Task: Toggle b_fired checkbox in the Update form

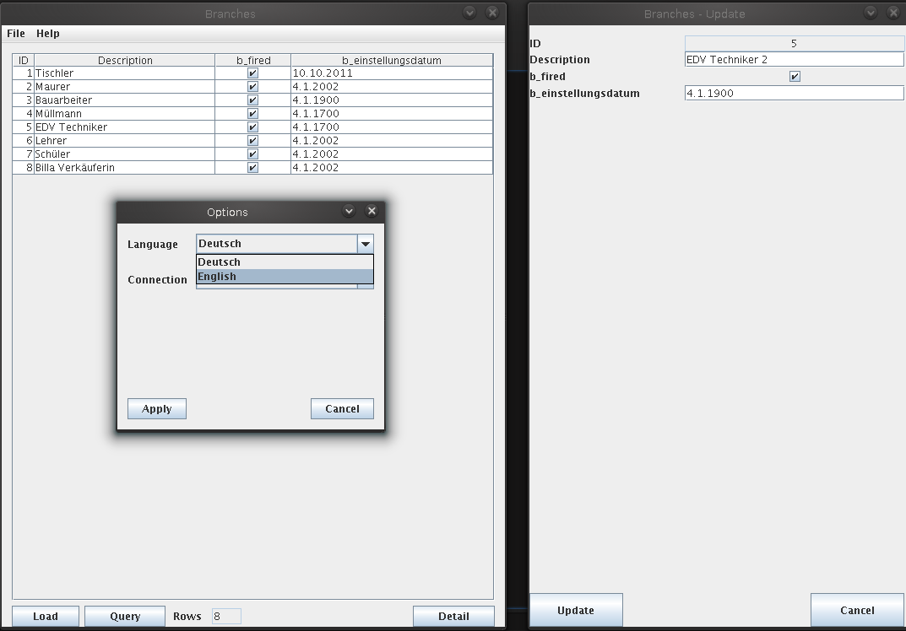Action: 794,77
